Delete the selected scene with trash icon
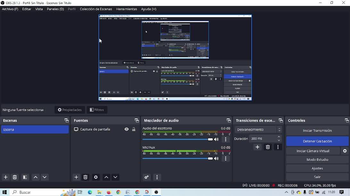The image size is (350, 196). (15, 177)
